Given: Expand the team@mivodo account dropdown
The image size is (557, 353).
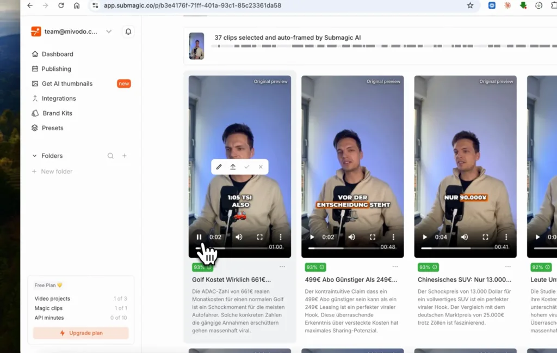Looking at the screenshot, I should 109,31.
